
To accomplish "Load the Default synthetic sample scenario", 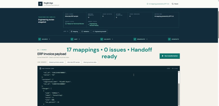I will [x=56, y=62].
